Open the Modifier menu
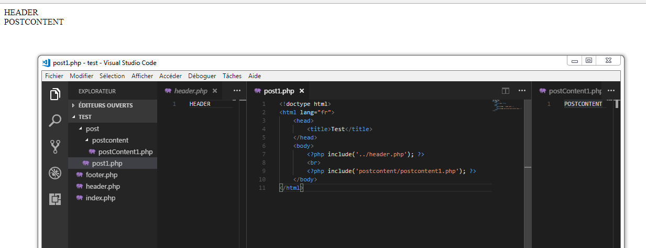The image size is (646, 248). [81, 76]
